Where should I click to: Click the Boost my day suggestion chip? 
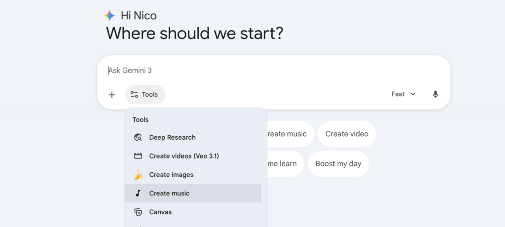pos(338,164)
